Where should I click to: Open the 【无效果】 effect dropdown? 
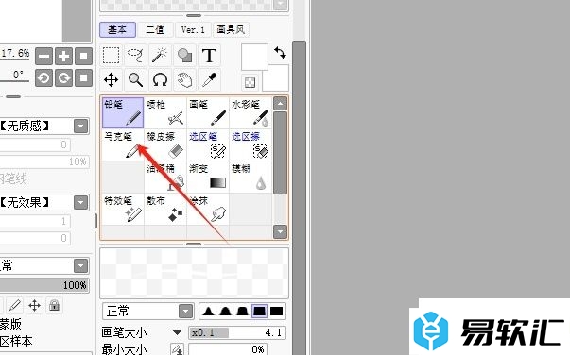pyautogui.click(x=80, y=202)
